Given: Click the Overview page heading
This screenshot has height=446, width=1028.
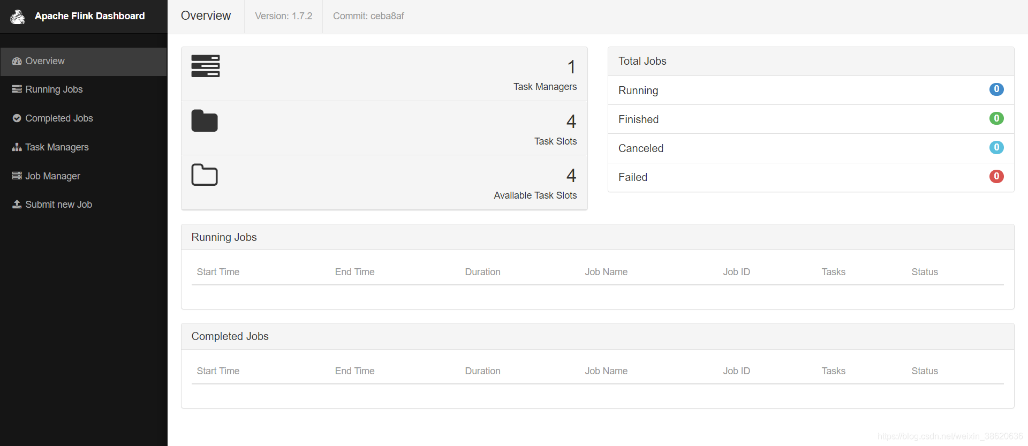Looking at the screenshot, I should [x=206, y=16].
